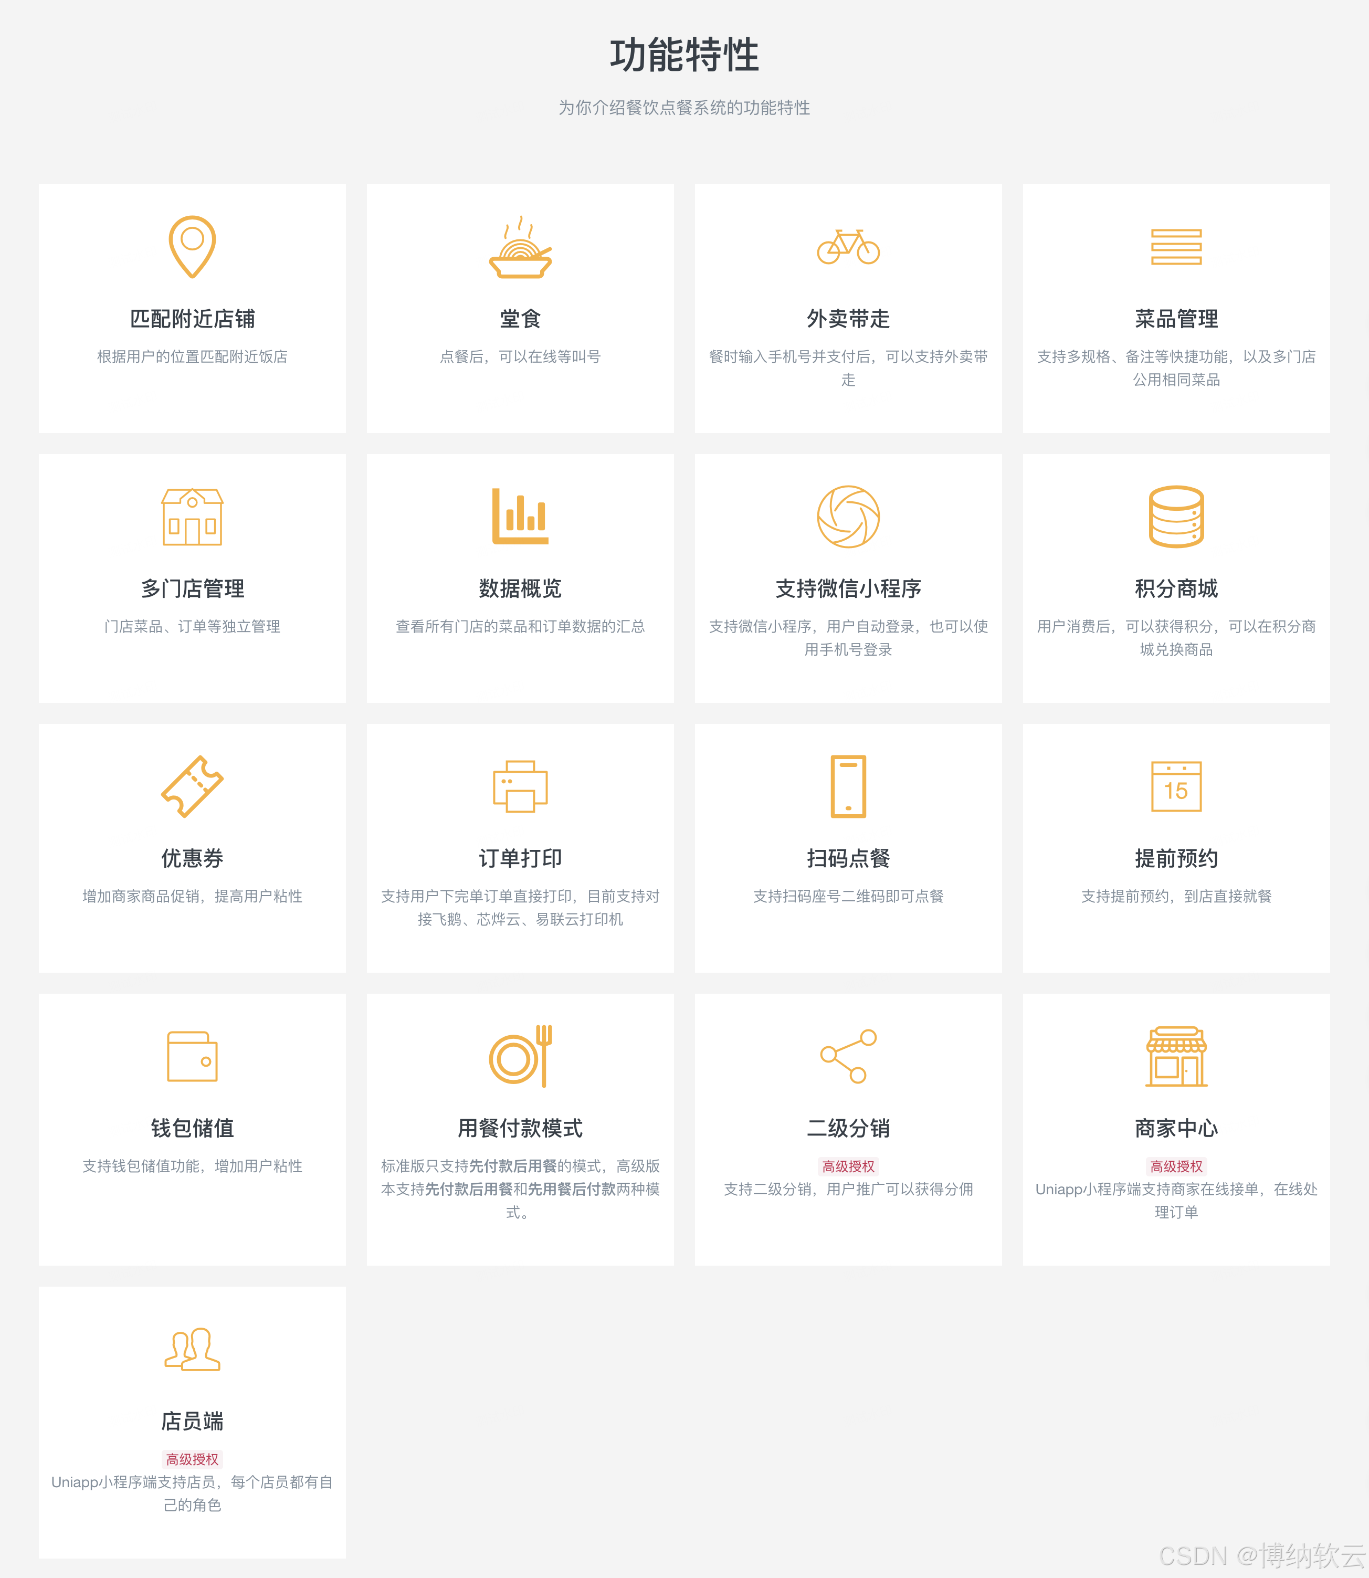Click the share nodes distribution icon
The height and width of the screenshot is (1578, 1369).
point(848,1056)
